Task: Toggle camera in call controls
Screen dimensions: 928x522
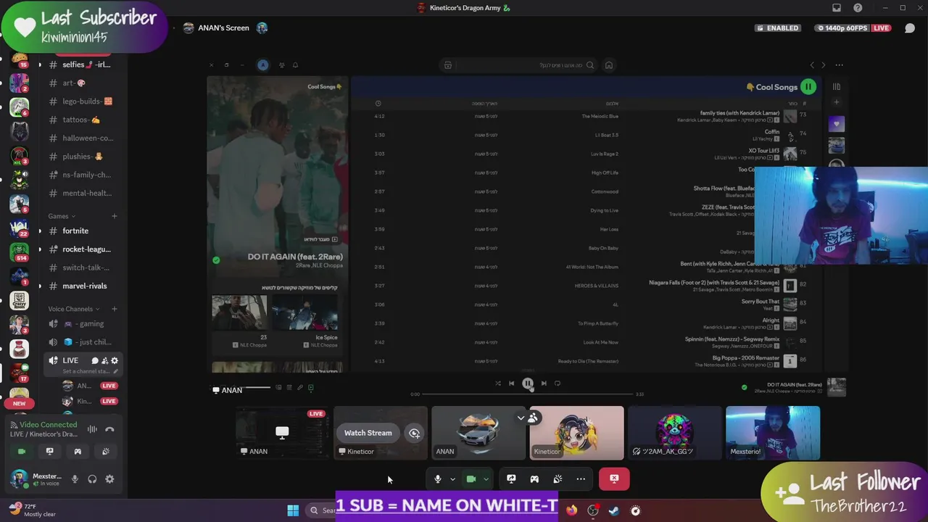Action: (x=471, y=478)
